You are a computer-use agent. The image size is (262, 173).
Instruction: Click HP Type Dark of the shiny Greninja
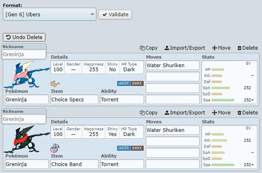pyautogui.click(x=129, y=132)
